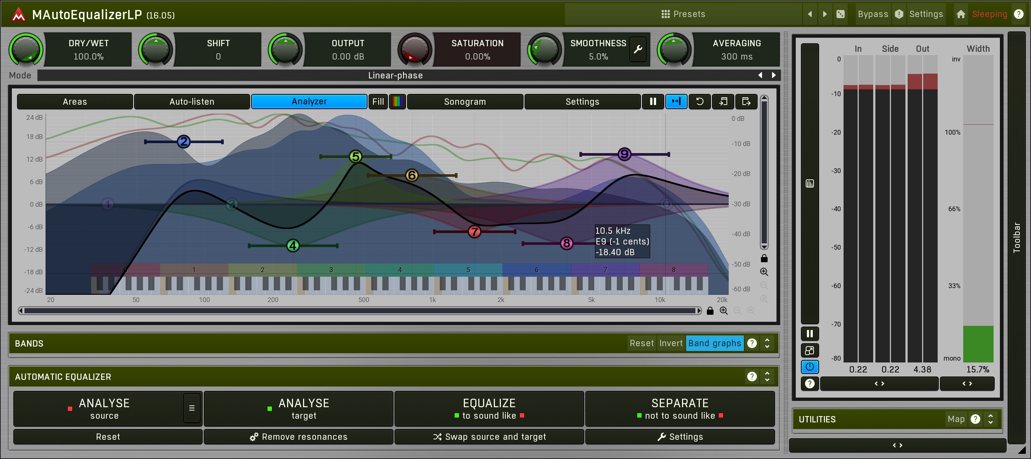Select EQ band 6 node
Image resolution: width=1031 pixels, height=459 pixels.
coord(412,175)
